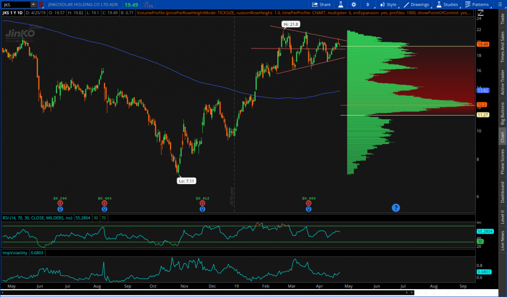Click the cyan 55.2804 RSI axis label

485,232
